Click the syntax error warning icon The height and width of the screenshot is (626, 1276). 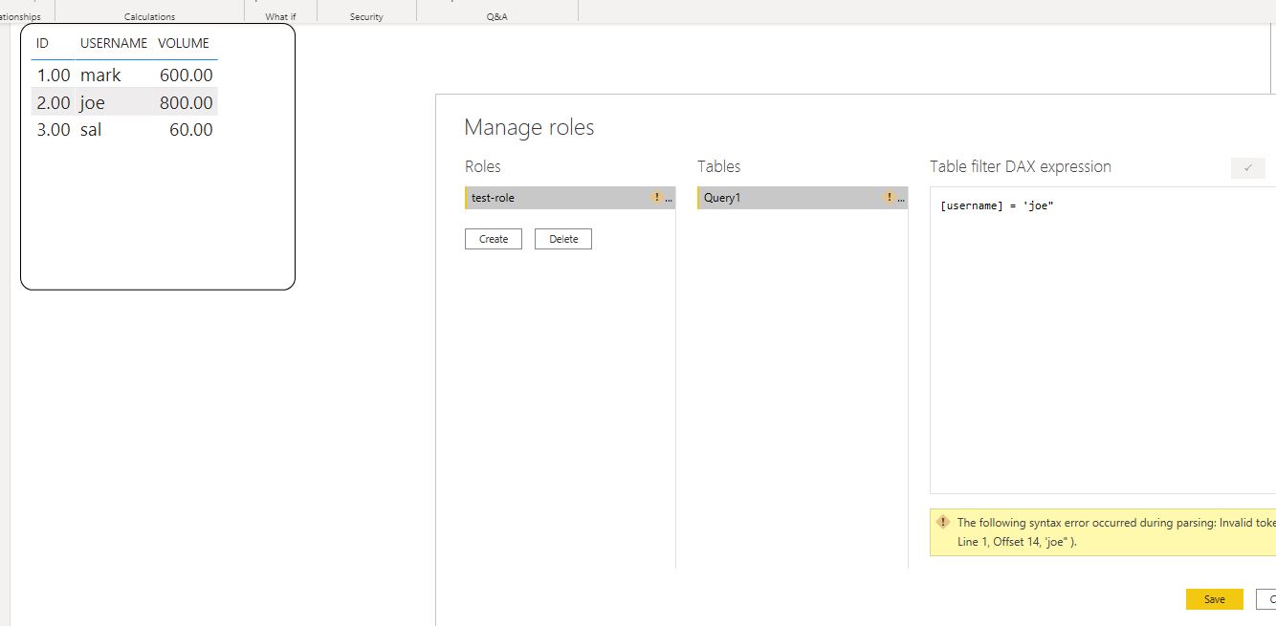[x=943, y=523]
